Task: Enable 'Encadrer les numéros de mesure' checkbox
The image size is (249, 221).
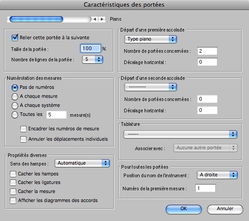Action: click(23, 129)
